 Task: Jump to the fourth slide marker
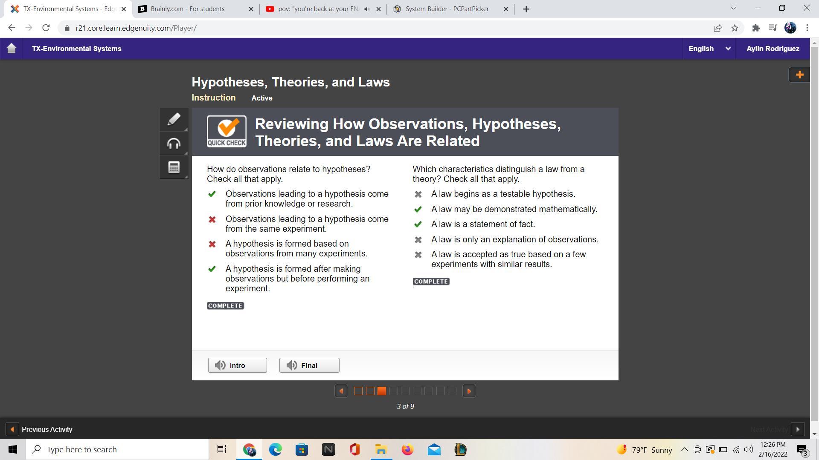(x=394, y=391)
